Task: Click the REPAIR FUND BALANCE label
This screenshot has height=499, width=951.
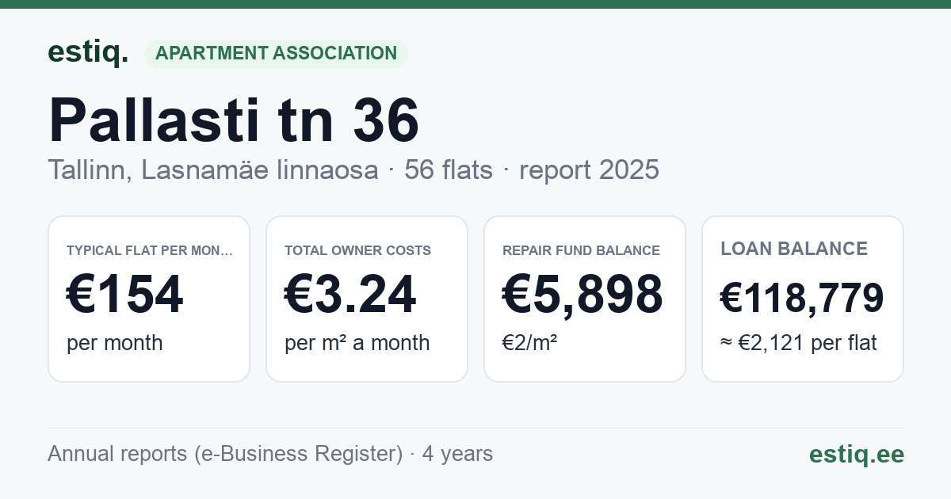Action: pyautogui.click(x=581, y=250)
